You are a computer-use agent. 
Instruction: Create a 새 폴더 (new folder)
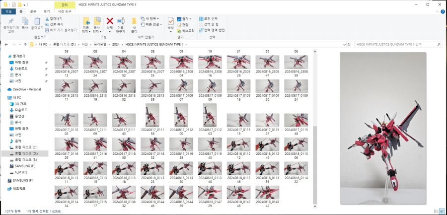[134, 25]
